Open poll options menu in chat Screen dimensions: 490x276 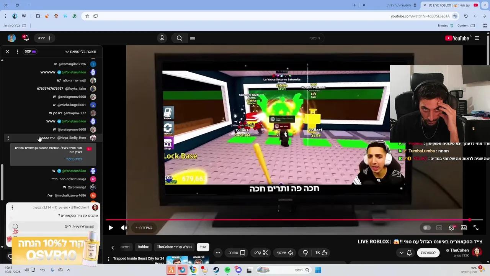pyautogui.click(x=12, y=207)
